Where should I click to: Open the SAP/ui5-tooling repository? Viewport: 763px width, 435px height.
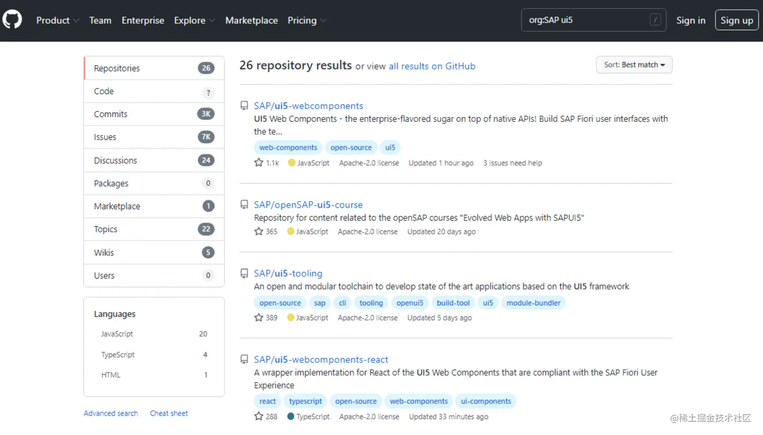coord(288,273)
